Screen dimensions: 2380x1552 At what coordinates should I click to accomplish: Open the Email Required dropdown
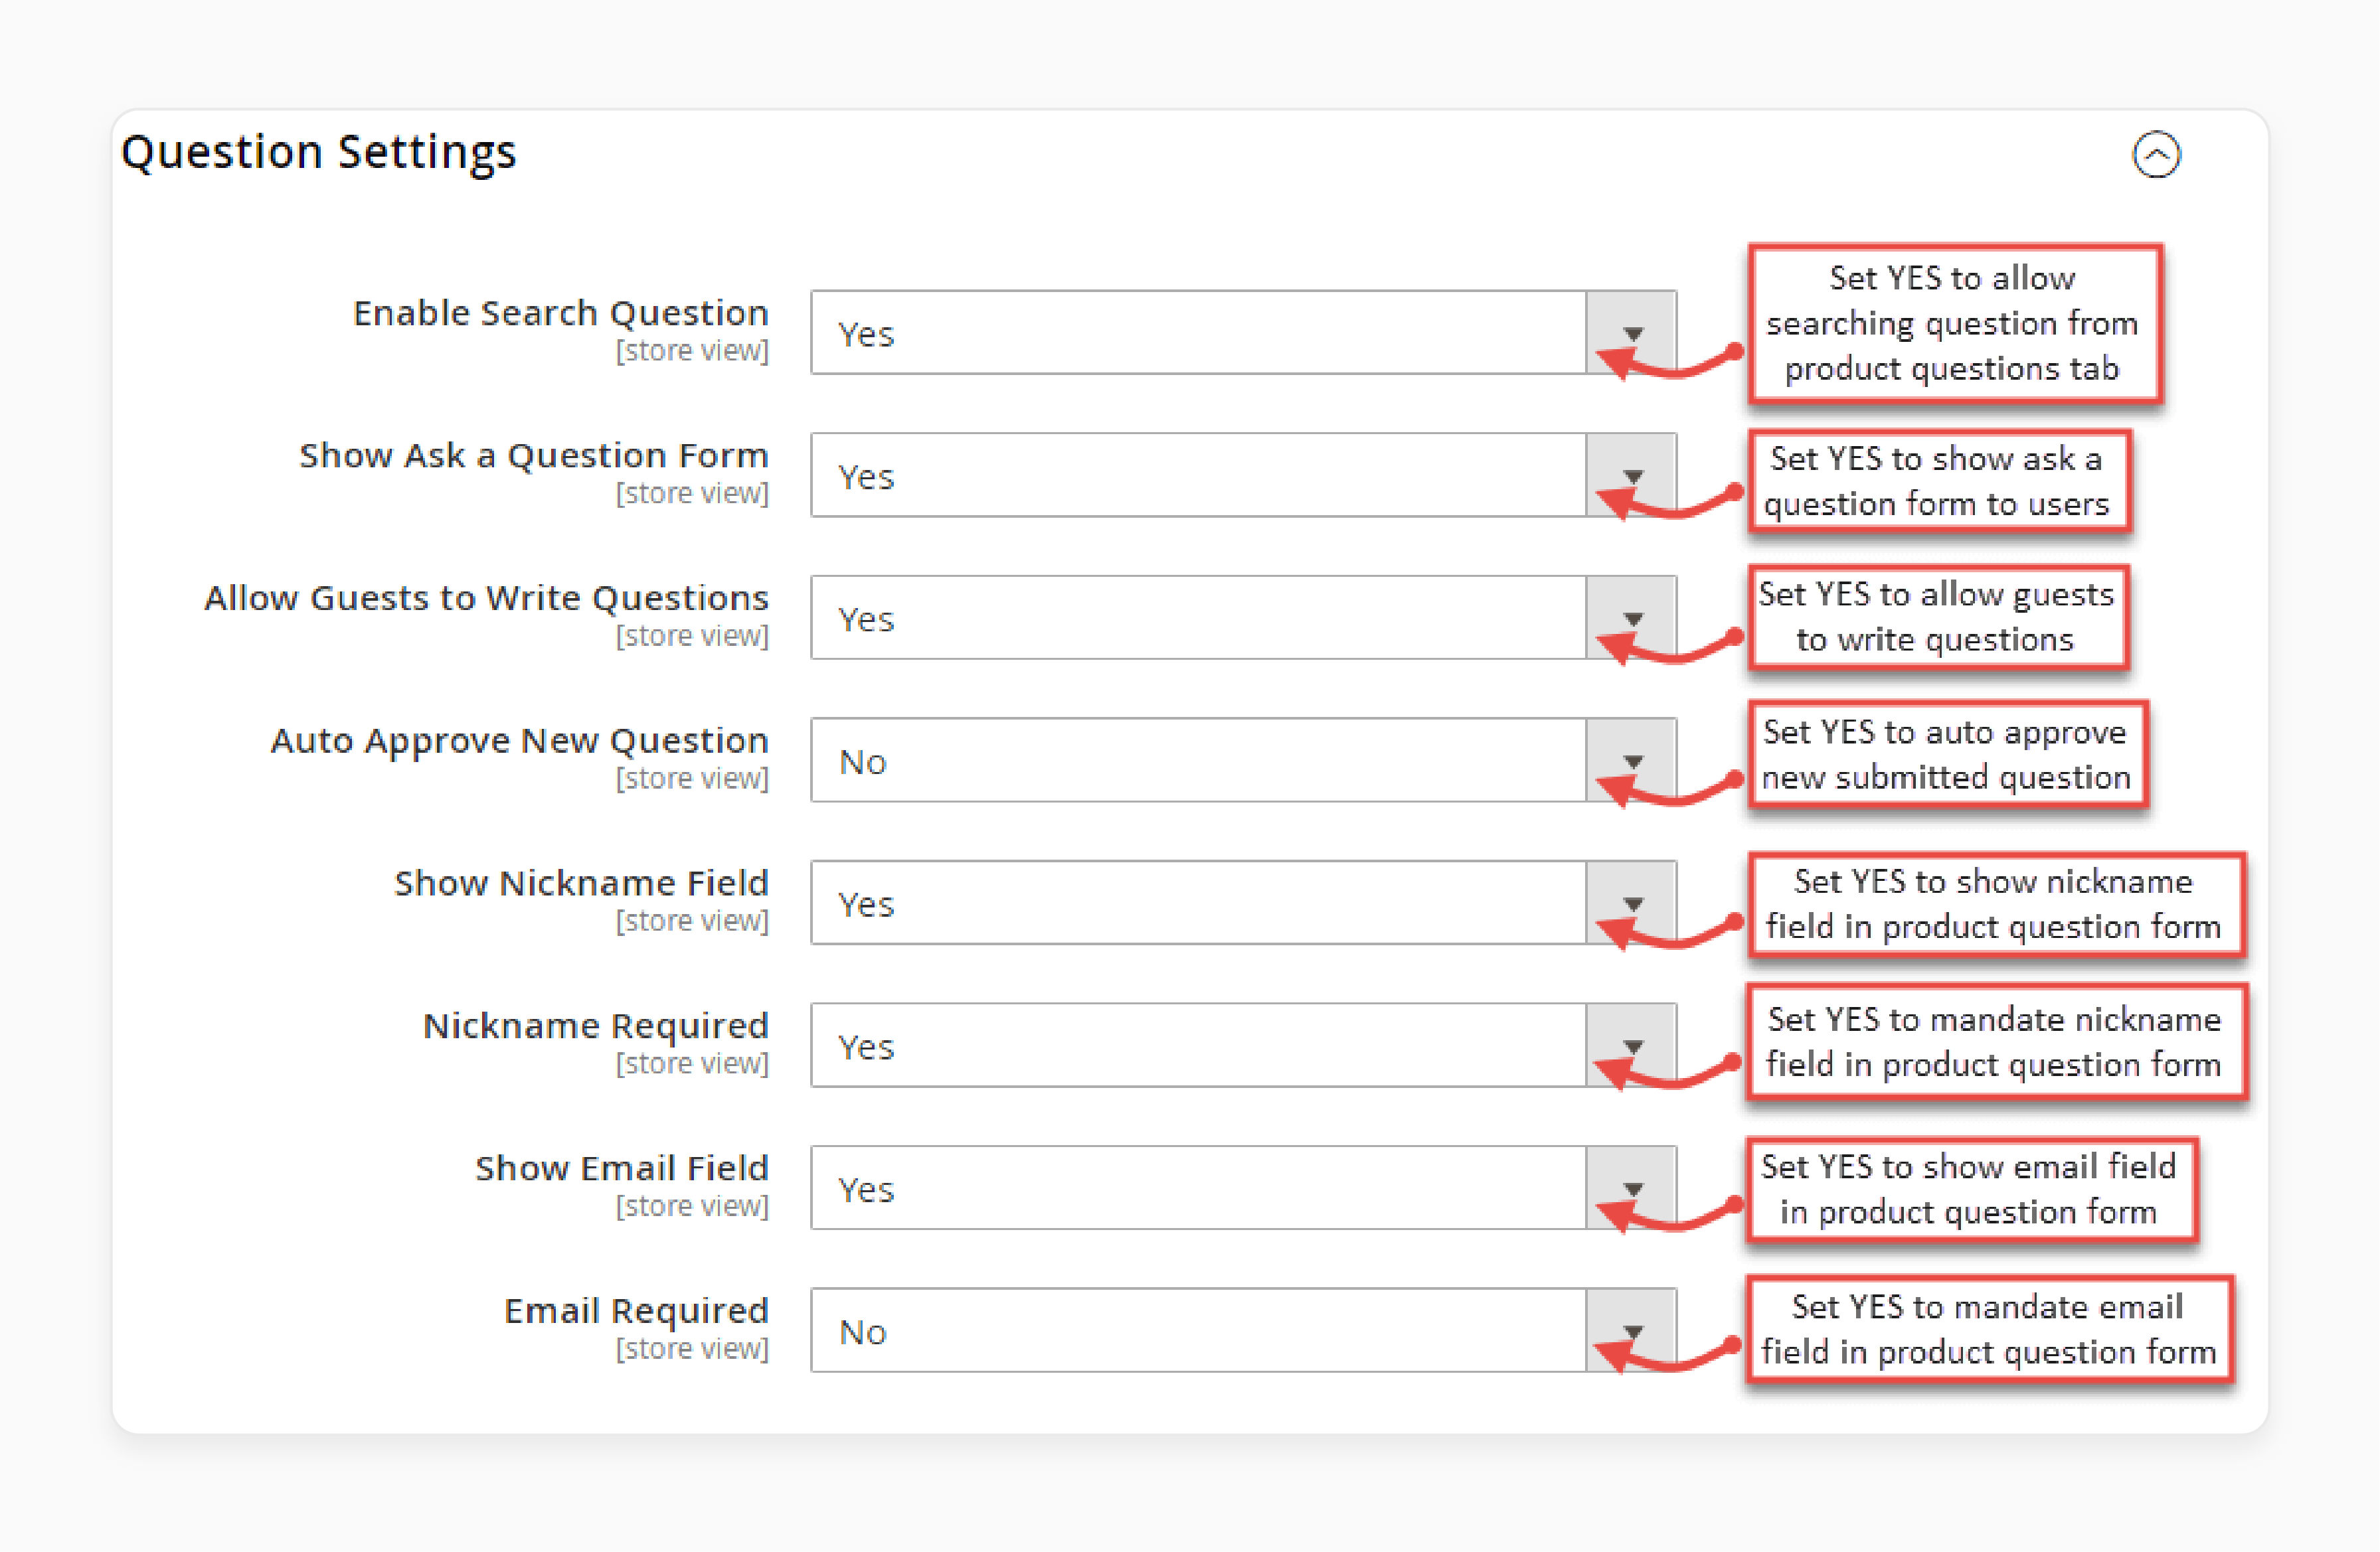click(x=1634, y=1335)
